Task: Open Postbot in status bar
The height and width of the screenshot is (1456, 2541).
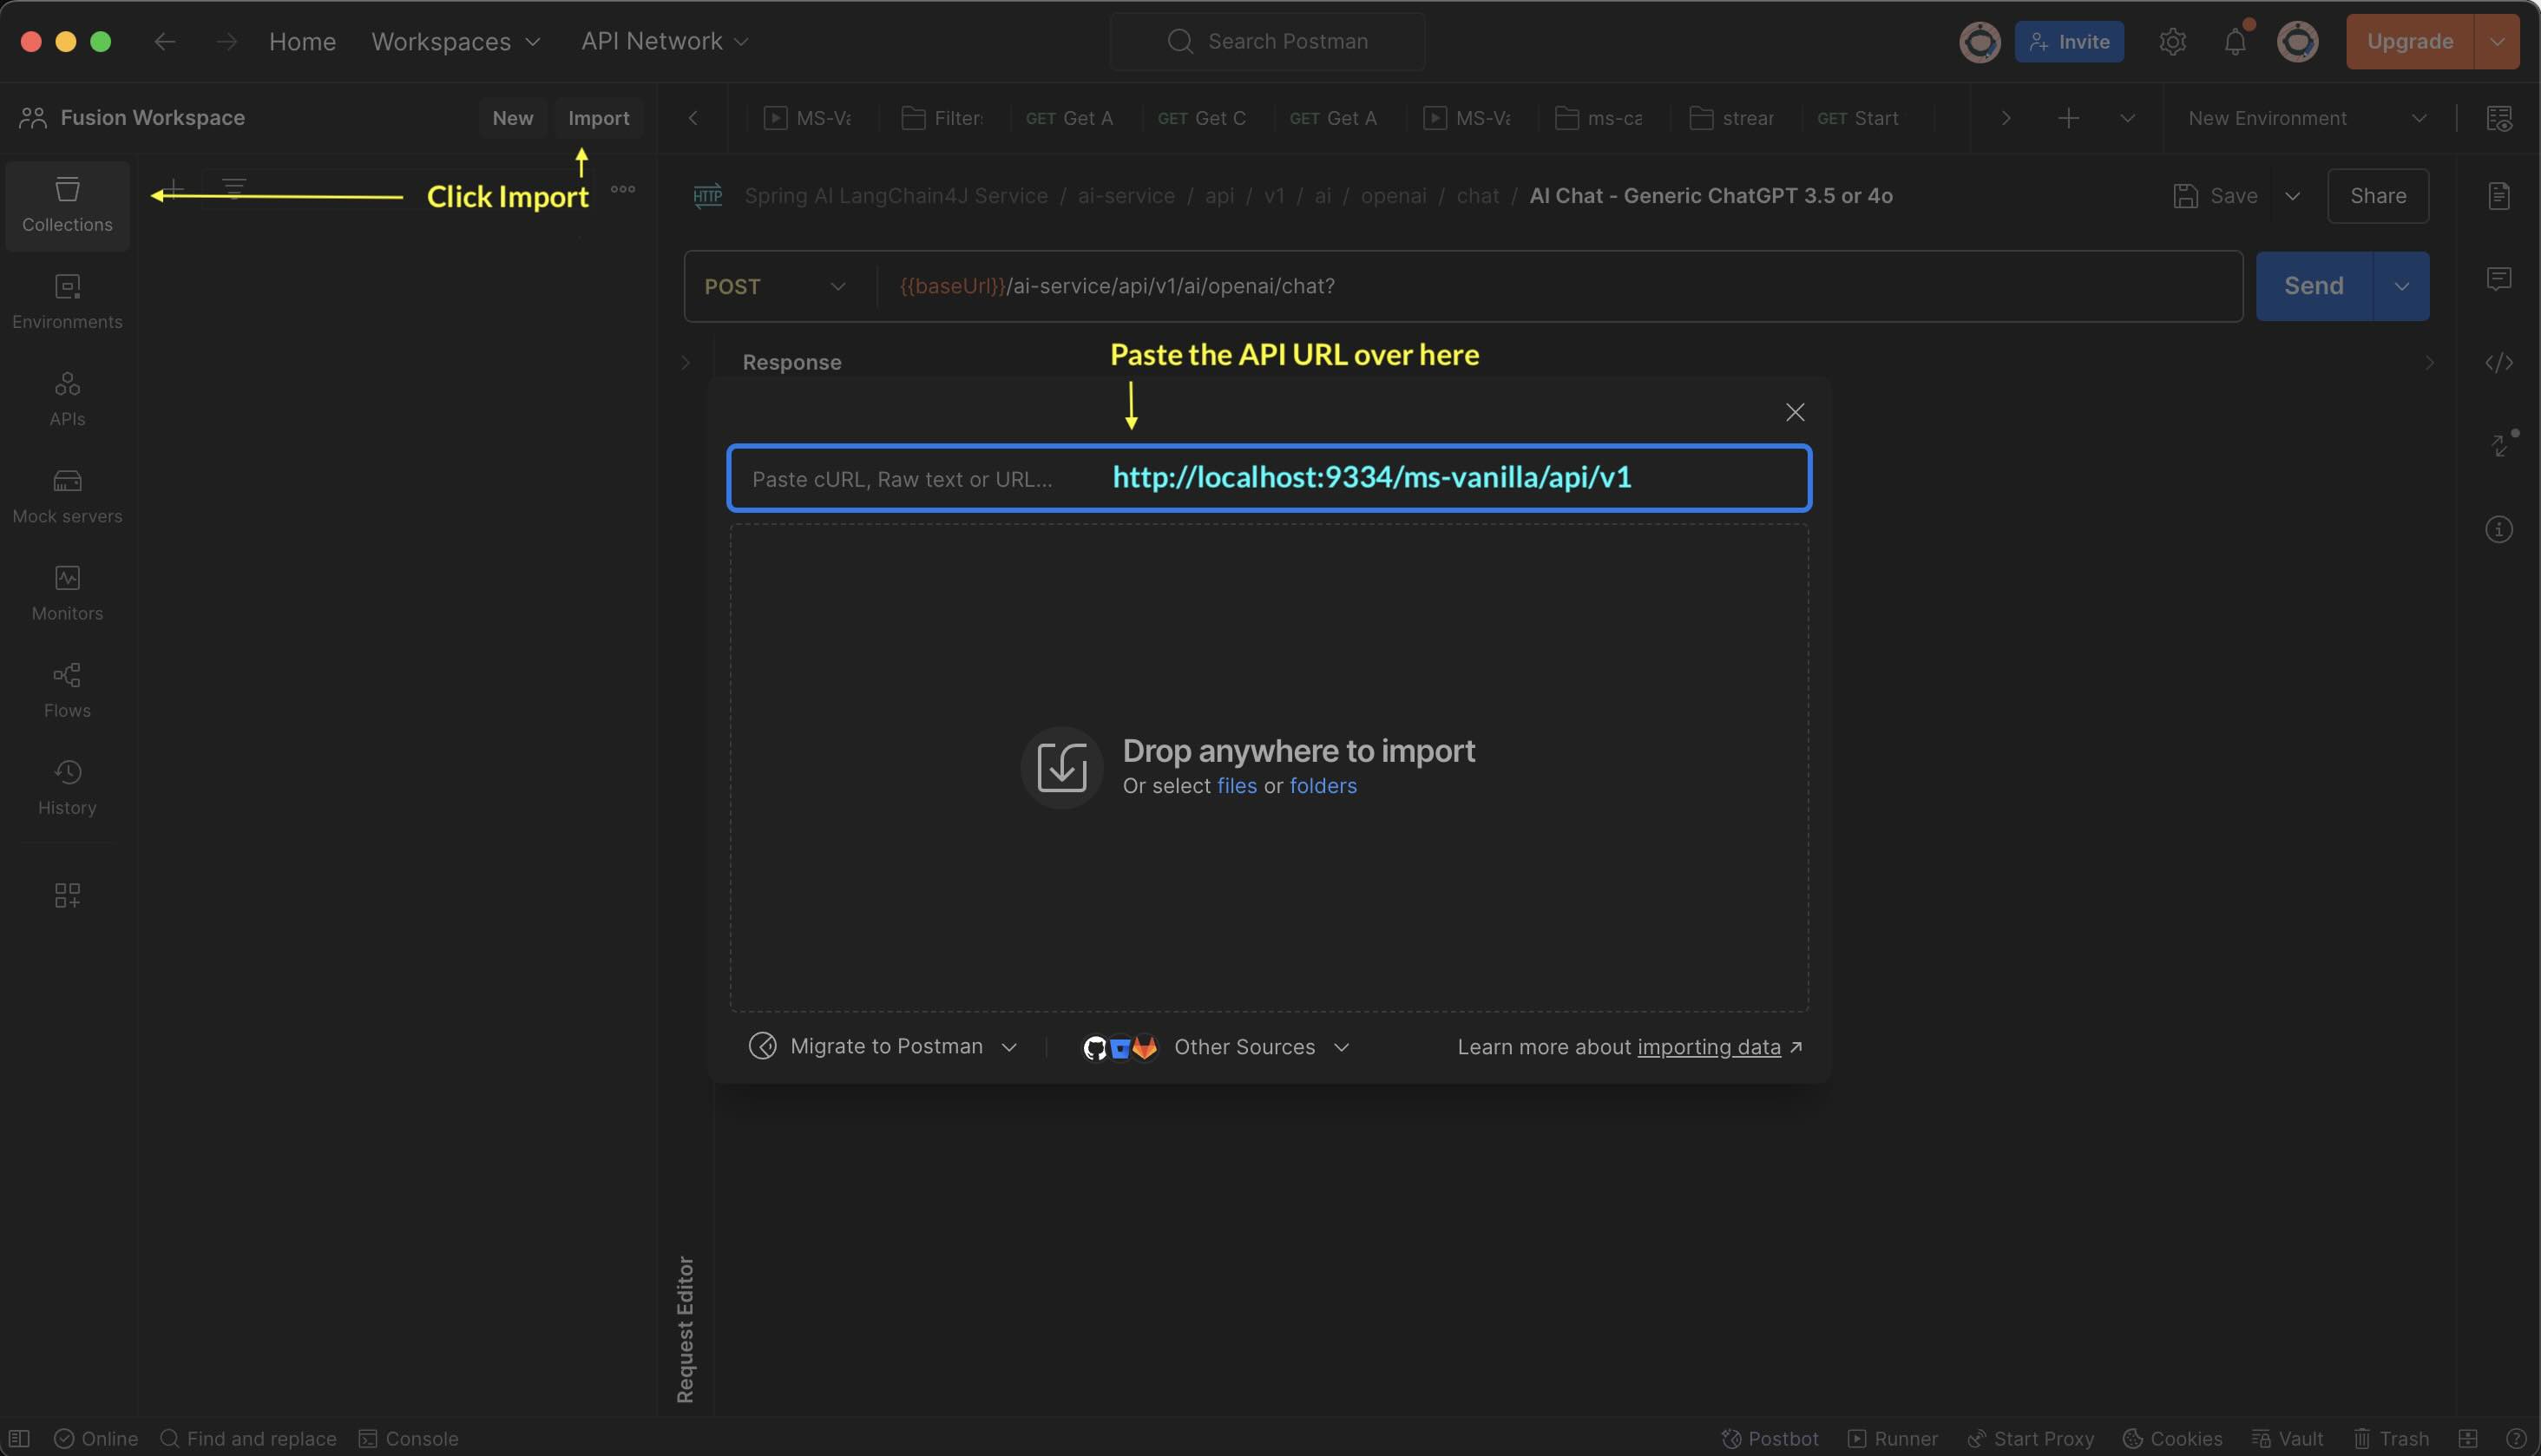Action: coord(1770,1438)
